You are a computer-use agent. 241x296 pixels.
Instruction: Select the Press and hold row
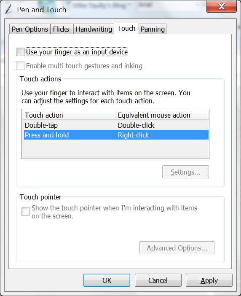(116, 135)
